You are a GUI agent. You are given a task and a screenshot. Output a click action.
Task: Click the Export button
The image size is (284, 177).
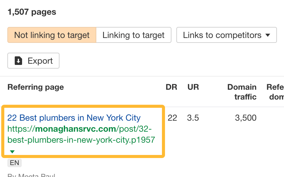[33, 61]
